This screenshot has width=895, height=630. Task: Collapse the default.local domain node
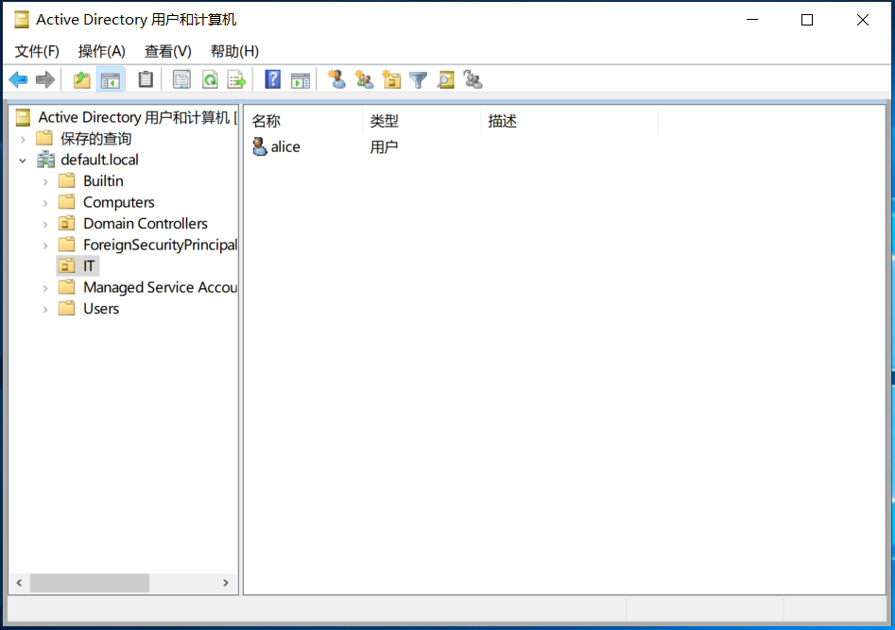[x=23, y=161]
